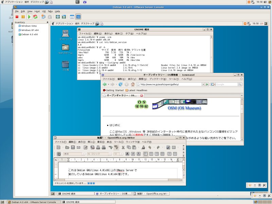The image size is (272, 204).
Task: Click the insert Table icon in Writer
Action: tap(174, 148)
